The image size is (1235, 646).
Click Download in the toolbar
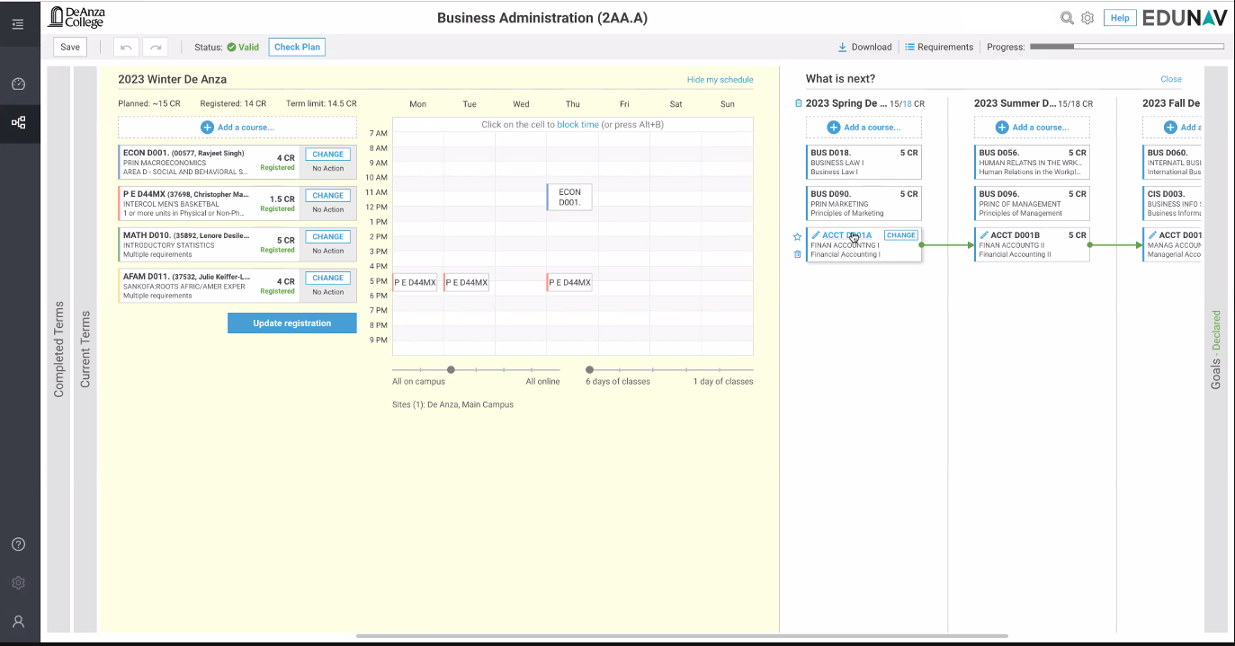864,48
